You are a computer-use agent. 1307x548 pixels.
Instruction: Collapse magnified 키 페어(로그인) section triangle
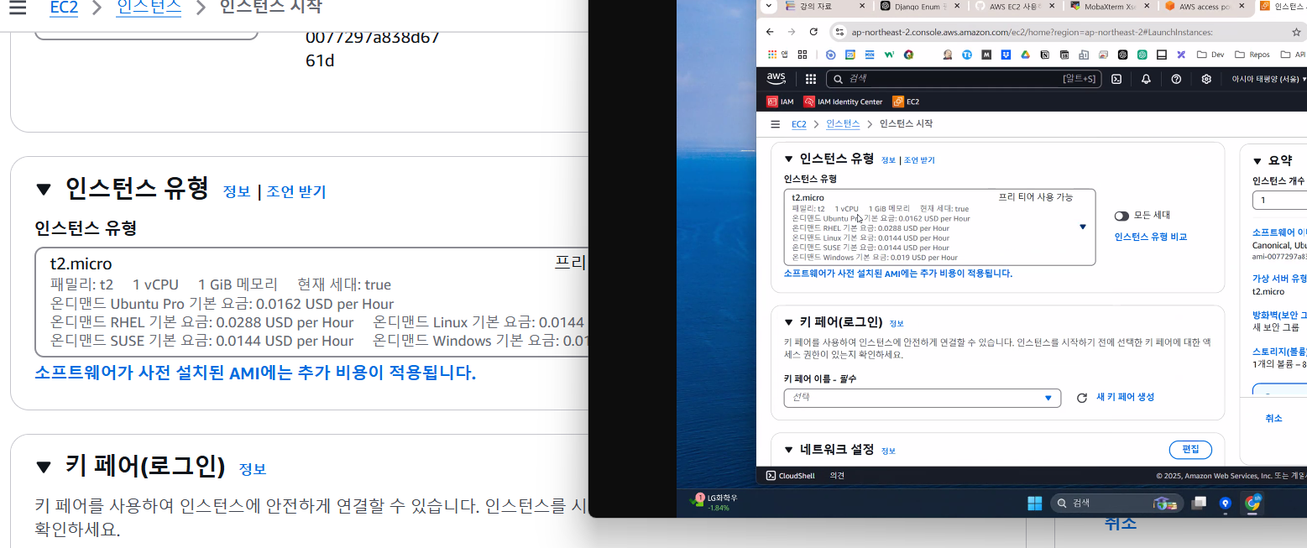[x=44, y=467]
